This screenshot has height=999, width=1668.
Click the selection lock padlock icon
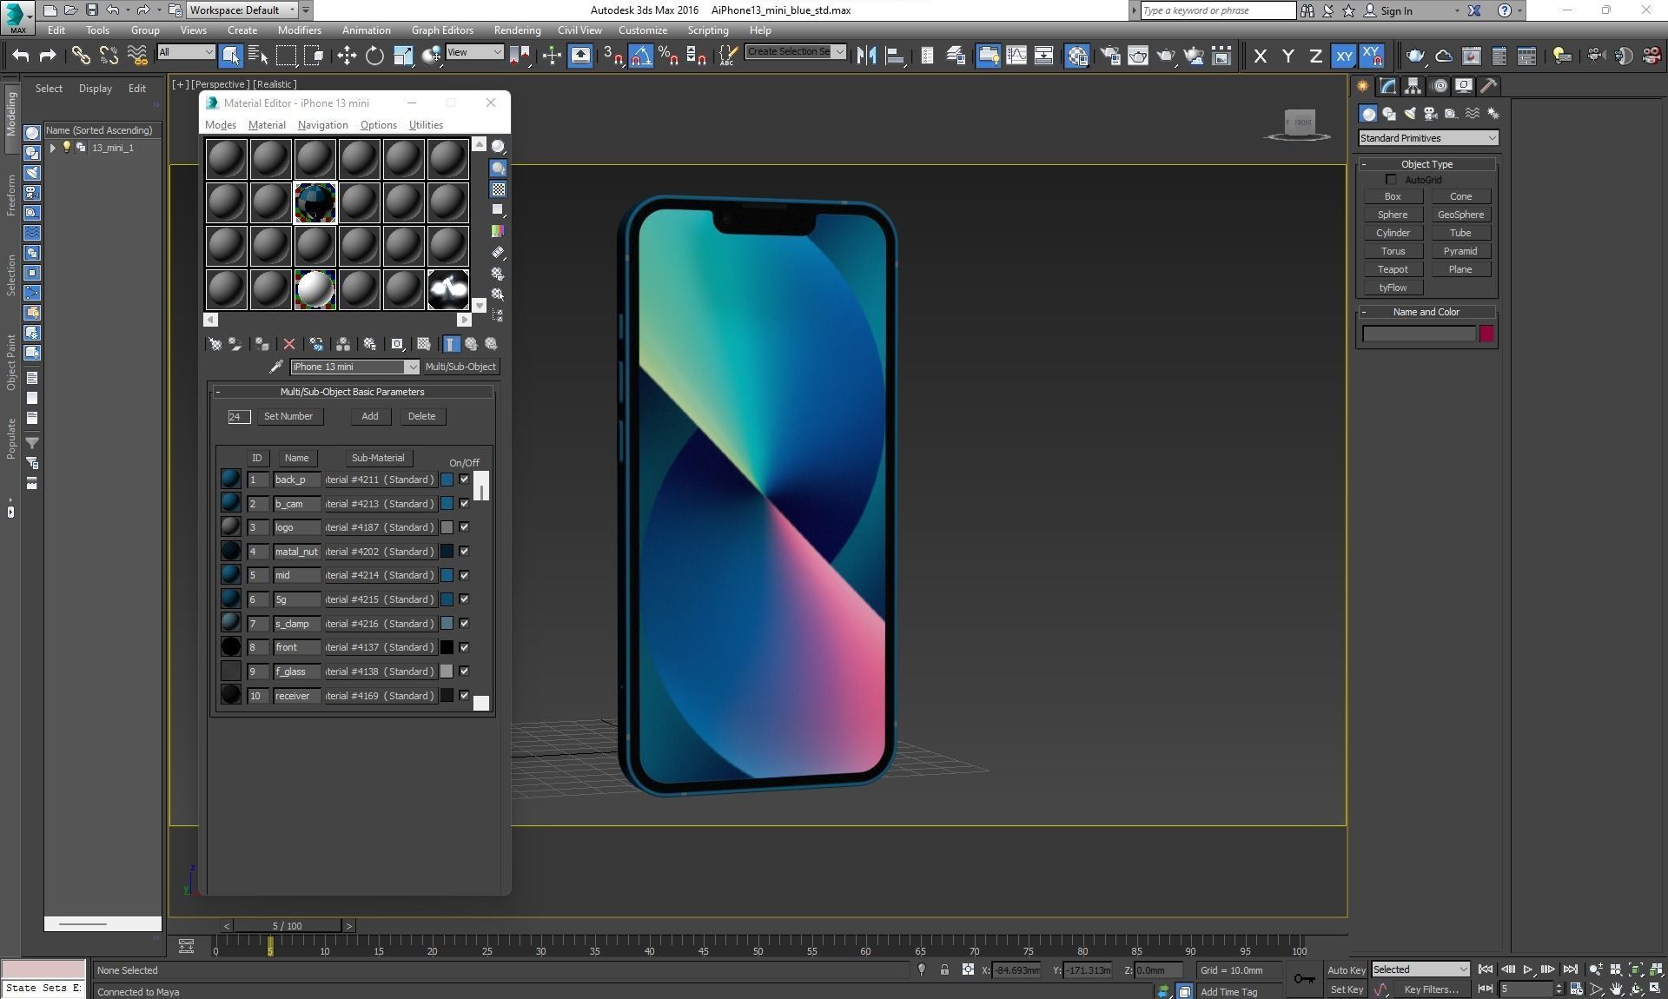pos(944,970)
